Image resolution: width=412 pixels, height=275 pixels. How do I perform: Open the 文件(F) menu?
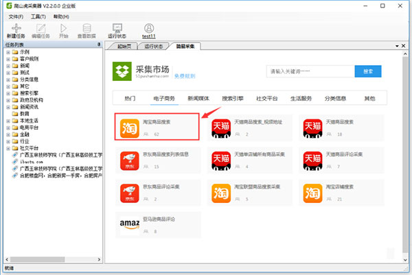click(16, 16)
